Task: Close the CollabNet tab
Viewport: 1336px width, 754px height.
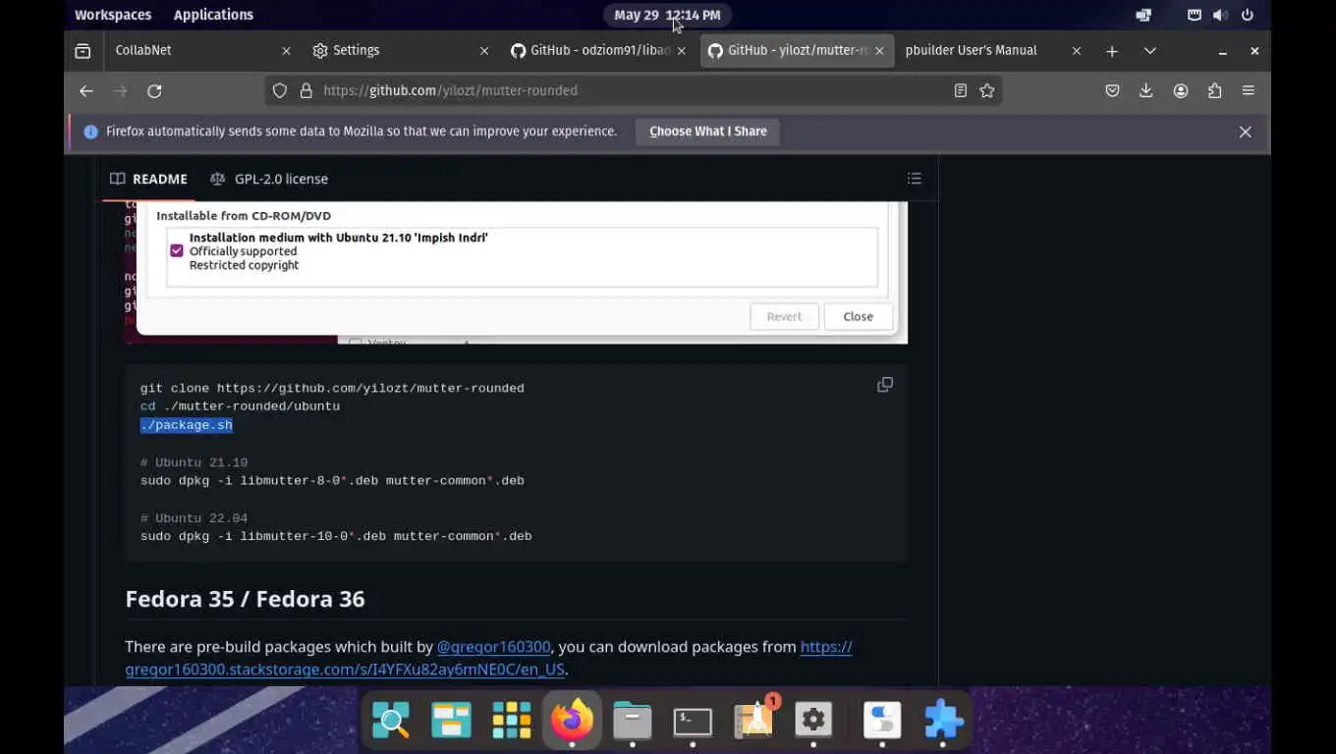Action: tap(286, 51)
